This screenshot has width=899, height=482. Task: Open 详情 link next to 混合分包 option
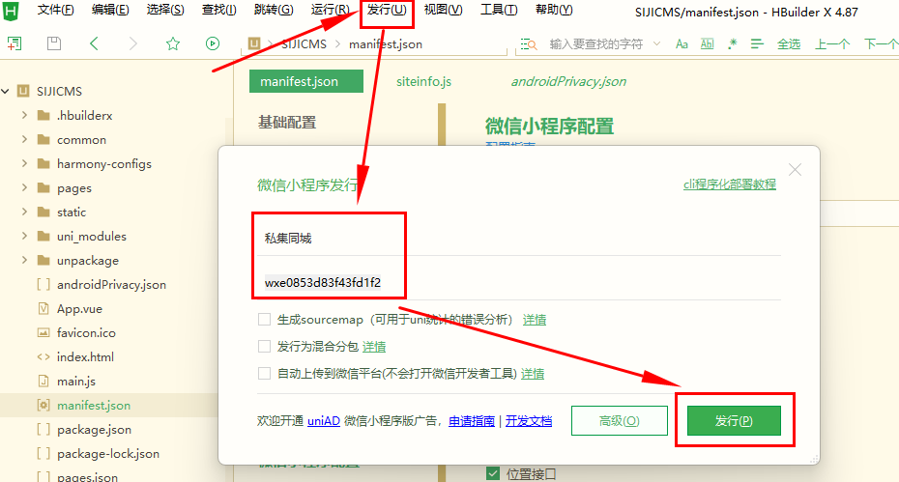[x=374, y=347]
